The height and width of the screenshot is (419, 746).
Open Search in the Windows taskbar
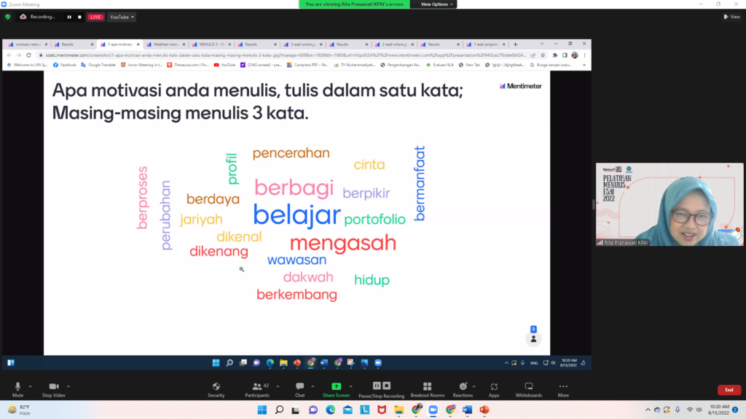point(279,410)
